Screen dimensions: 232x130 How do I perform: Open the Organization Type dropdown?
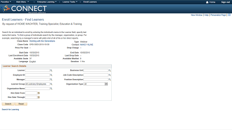pyautogui.click(x=106, y=84)
